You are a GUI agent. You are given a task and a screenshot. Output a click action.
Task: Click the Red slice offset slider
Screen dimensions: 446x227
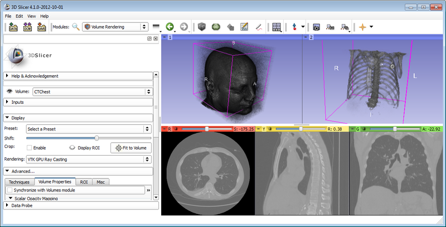(x=207, y=129)
